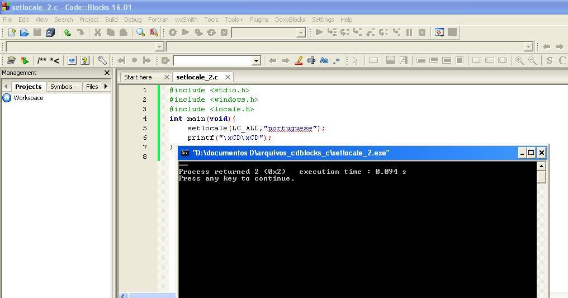Click the Paste icon in the toolbar
The height and width of the screenshot is (298, 568).
124,32
